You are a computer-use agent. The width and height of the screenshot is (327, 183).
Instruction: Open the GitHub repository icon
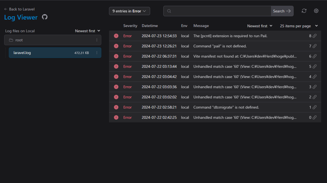click(45, 17)
